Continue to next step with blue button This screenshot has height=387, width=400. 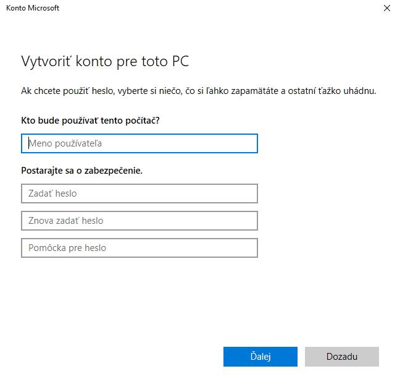click(x=260, y=357)
